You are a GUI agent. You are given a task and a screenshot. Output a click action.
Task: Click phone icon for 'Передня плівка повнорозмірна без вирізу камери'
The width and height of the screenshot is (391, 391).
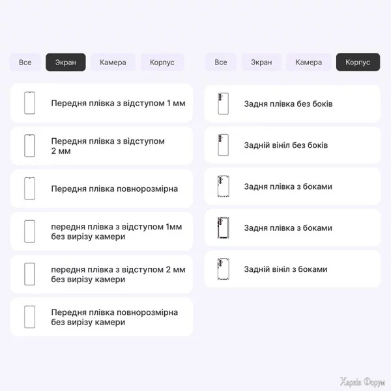29,317
